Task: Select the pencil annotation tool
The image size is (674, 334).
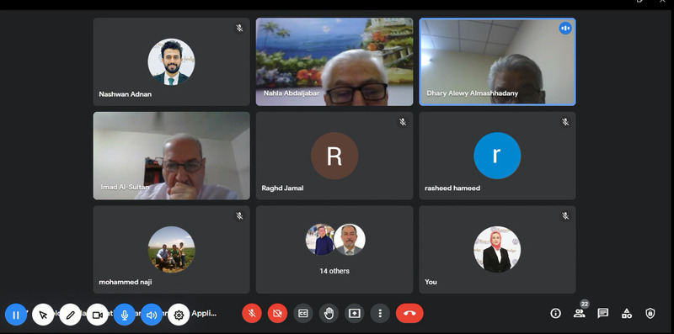Action: tap(71, 315)
